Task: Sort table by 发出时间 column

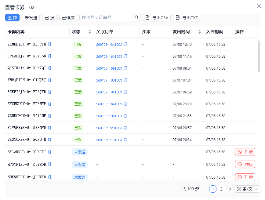Action: click(200, 32)
